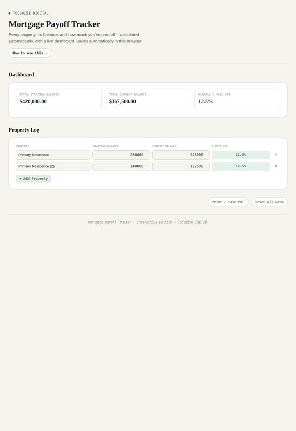Click the ToolWise Digital brand label

[31, 13]
